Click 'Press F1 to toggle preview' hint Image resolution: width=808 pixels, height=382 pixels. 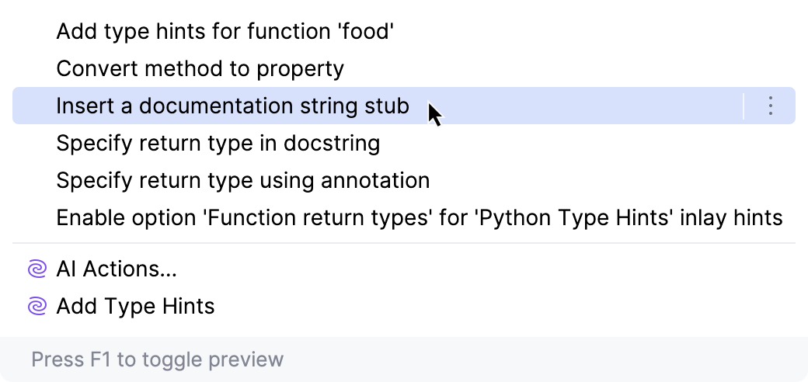tap(157, 359)
